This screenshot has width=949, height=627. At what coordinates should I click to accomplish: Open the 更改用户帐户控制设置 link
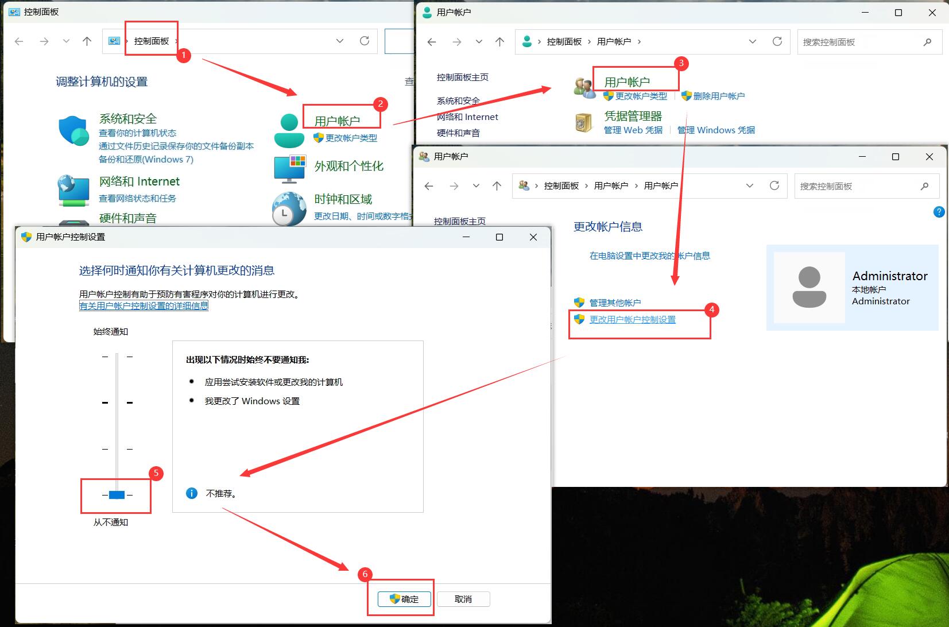[x=632, y=320]
